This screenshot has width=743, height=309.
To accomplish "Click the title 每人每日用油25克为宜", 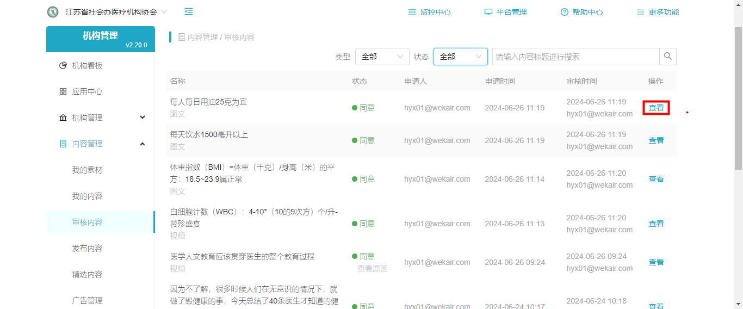I will [208, 102].
